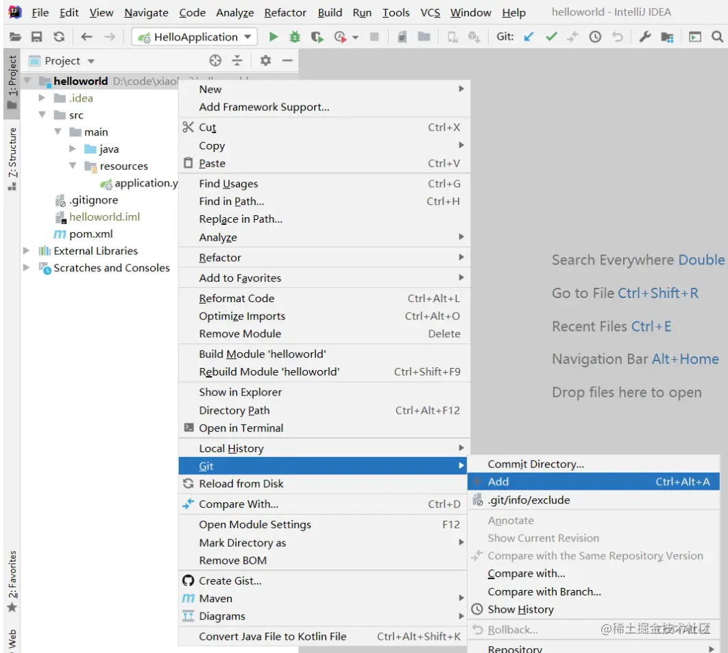Open the Refactor menu in menu bar

(285, 12)
